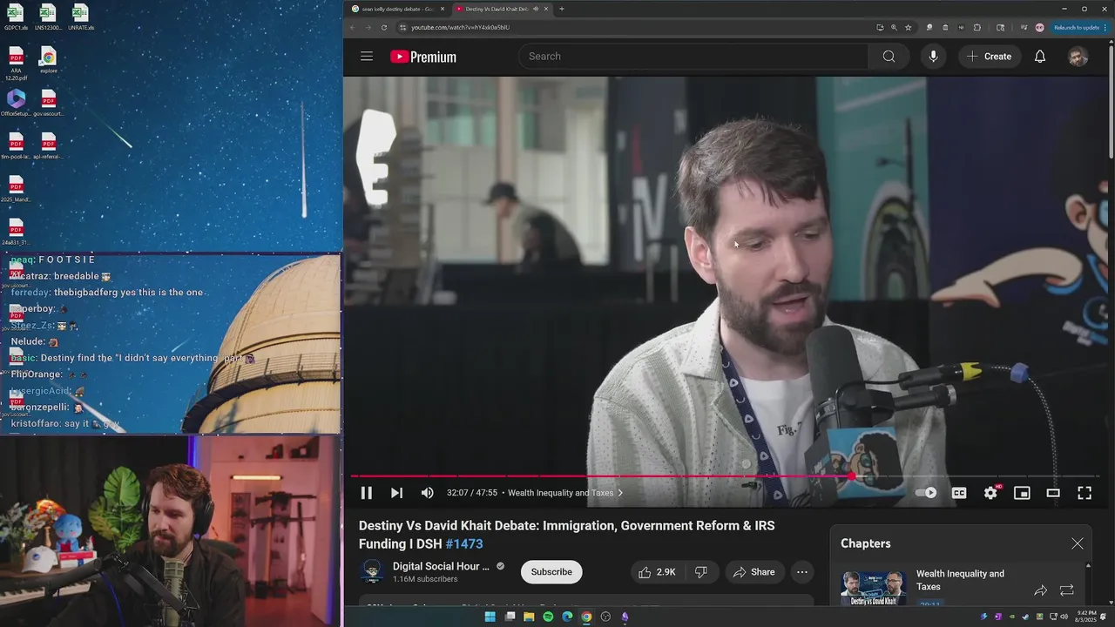
Task: Open the Create menu
Action: [x=990, y=57]
